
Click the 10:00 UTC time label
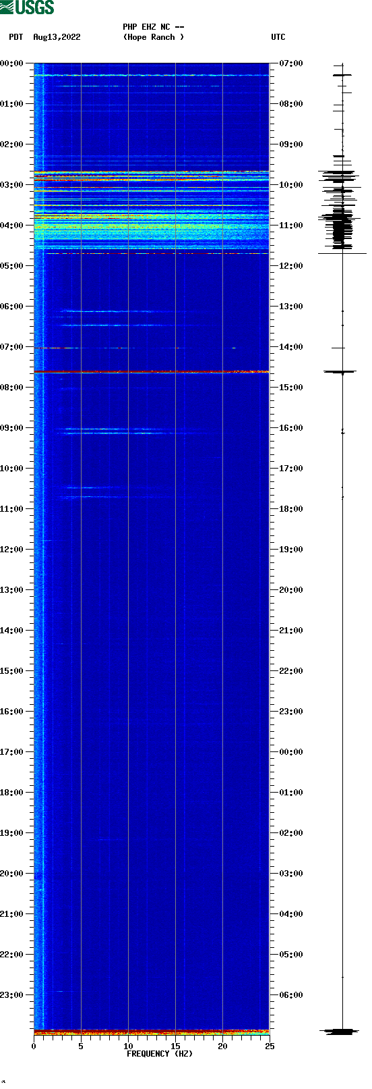tap(291, 185)
